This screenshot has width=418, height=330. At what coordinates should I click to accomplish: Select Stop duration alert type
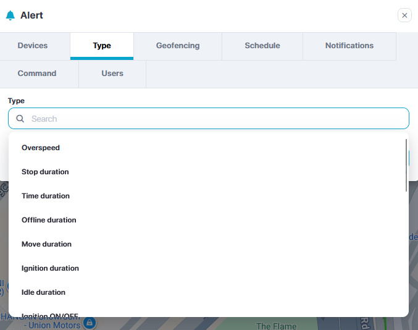(x=45, y=172)
